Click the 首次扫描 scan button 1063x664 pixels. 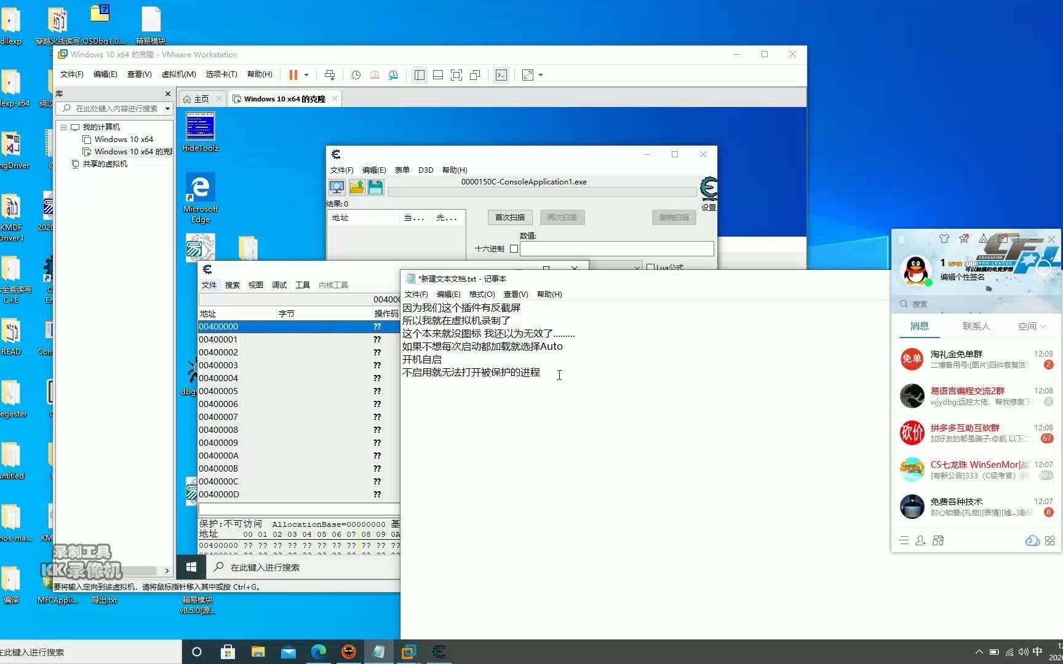(509, 217)
